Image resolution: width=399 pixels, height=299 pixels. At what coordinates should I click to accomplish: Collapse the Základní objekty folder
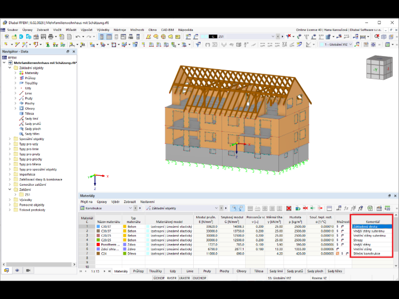(x=9, y=68)
